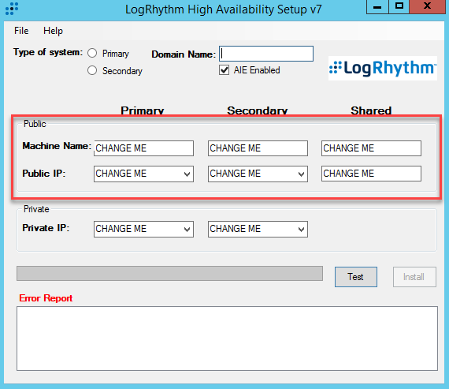
Task: Minimize the High Availability Setup window
Action: 377,6
